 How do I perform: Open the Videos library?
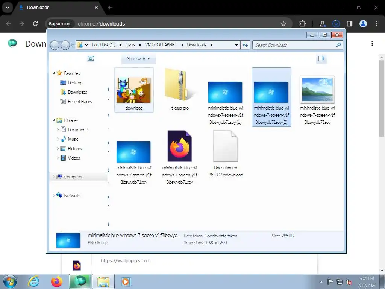click(x=70, y=158)
